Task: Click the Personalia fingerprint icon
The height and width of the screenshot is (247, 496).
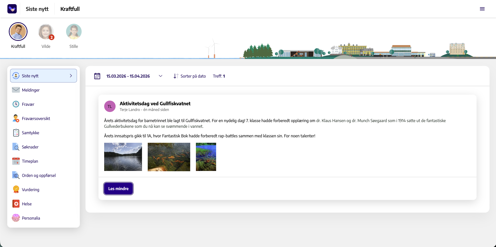Action: pyautogui.click(x=16, y=218)
